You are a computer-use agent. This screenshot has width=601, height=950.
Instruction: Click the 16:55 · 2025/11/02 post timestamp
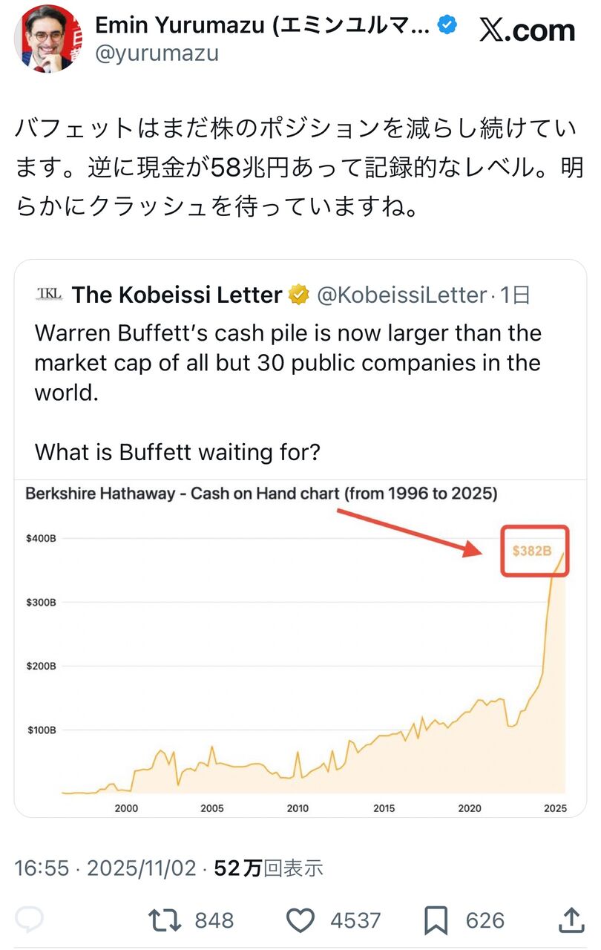point(105,868)
